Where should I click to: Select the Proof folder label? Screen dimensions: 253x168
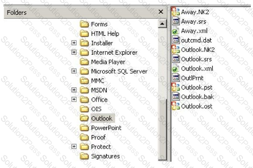click(x=98, y=137)
